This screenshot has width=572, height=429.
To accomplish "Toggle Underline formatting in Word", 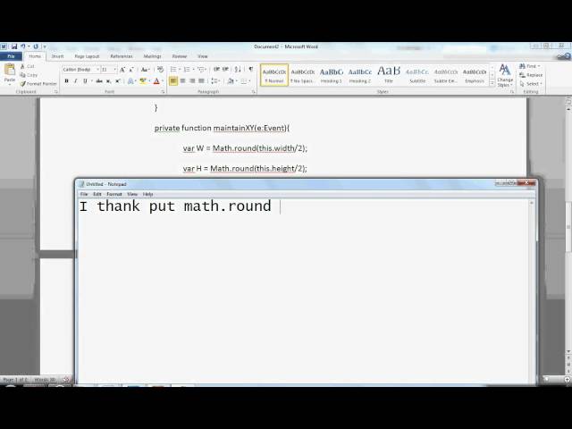I will point(85,81).
